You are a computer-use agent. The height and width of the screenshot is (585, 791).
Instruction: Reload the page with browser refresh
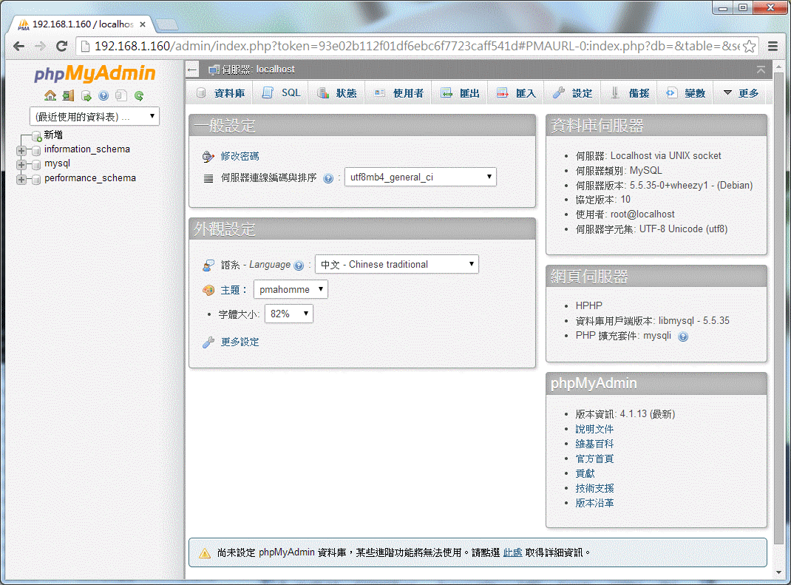point(61,47)
